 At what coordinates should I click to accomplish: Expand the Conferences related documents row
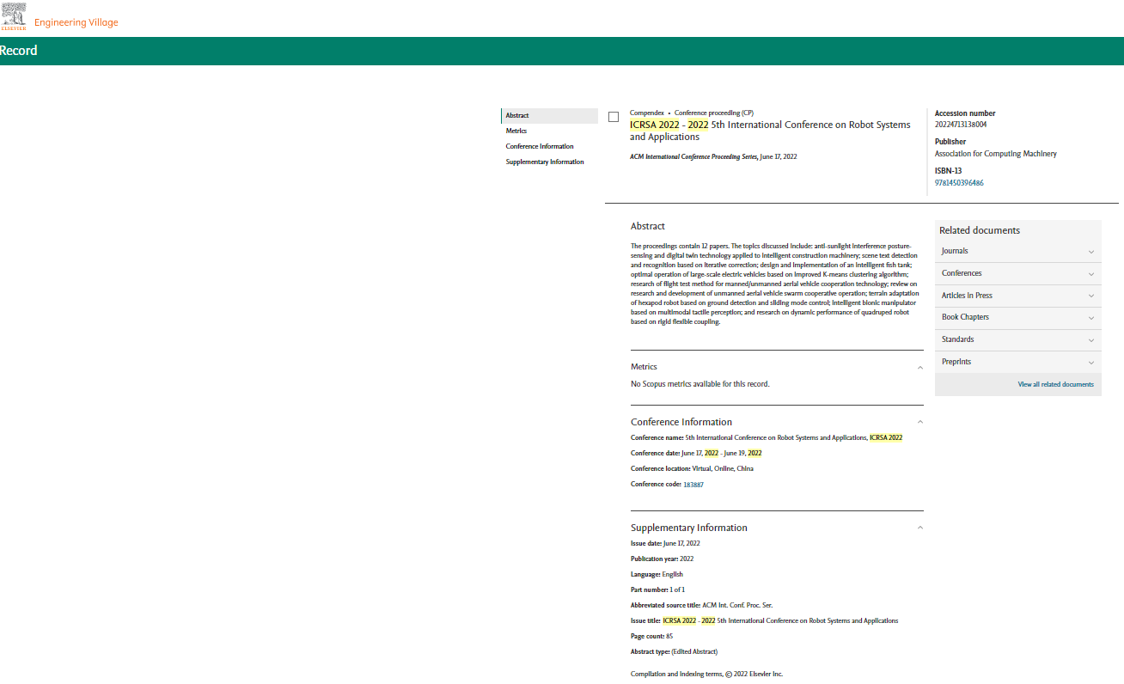pyautogui.click(x=1018, y=273)
